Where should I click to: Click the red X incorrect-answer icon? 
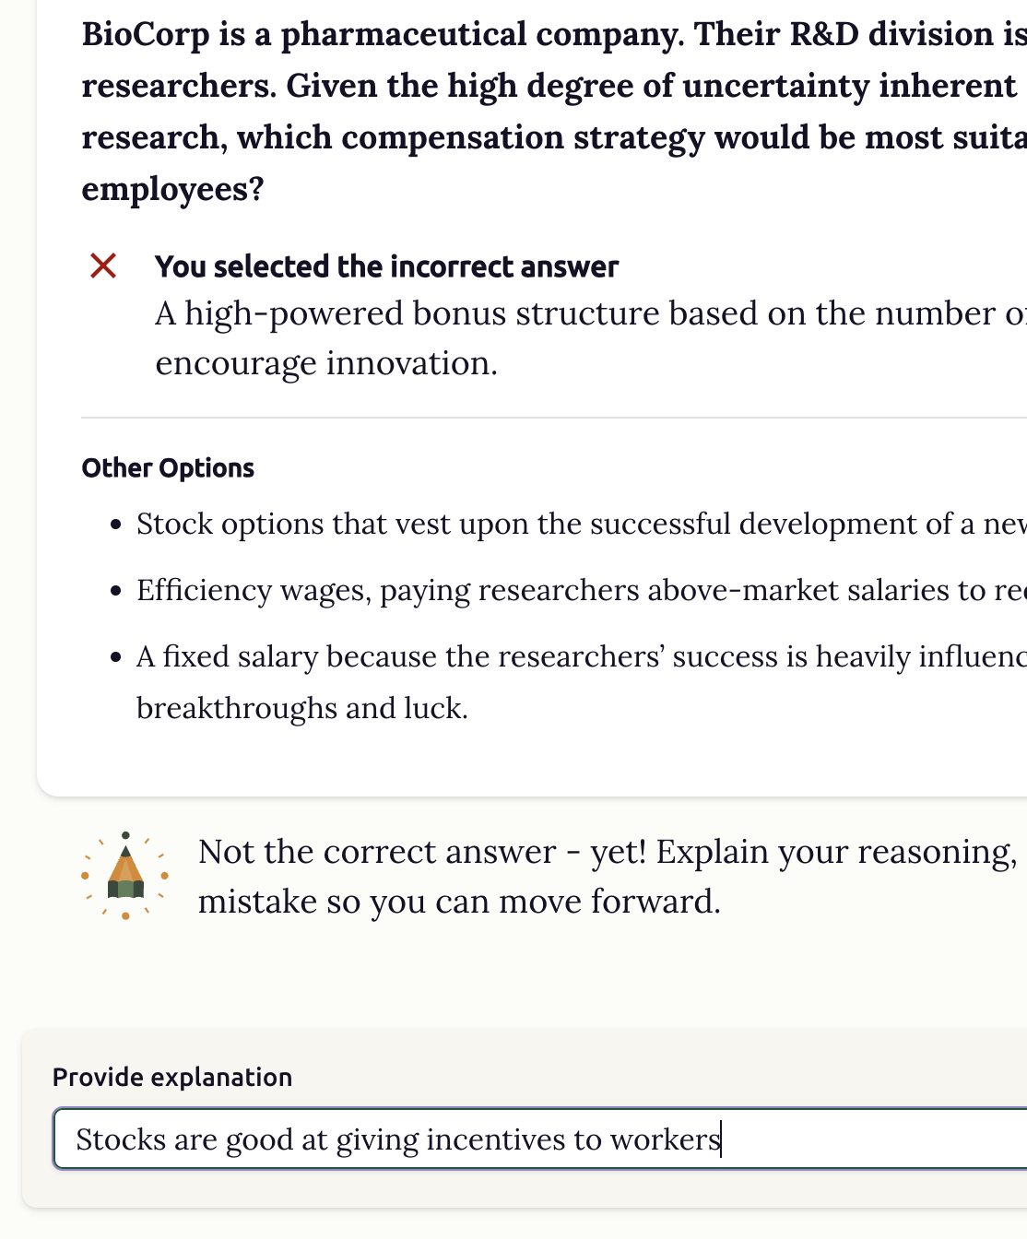pyautogui.click(x=103, y=266)
